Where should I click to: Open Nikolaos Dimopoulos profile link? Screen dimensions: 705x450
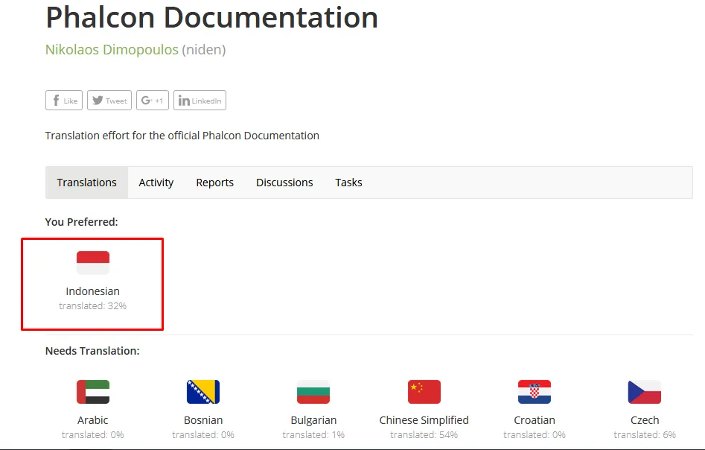(112, 49)
